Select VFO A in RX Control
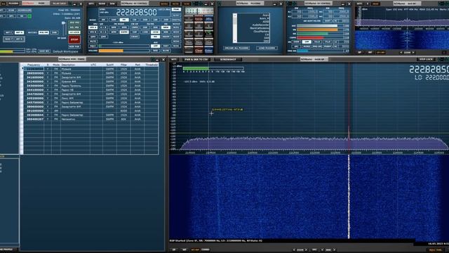Image resolution: width=449 pixels, height=253 pixels. [x=93, y=27]
